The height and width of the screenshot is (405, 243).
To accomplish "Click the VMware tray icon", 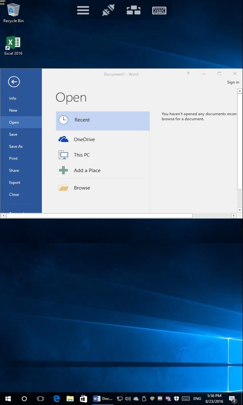I will 160,399.
